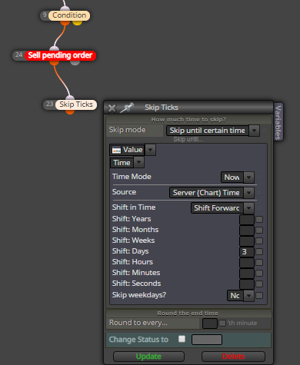
Task: Click the Shift: Days field showing 3
Action: [x=247, y=252]
